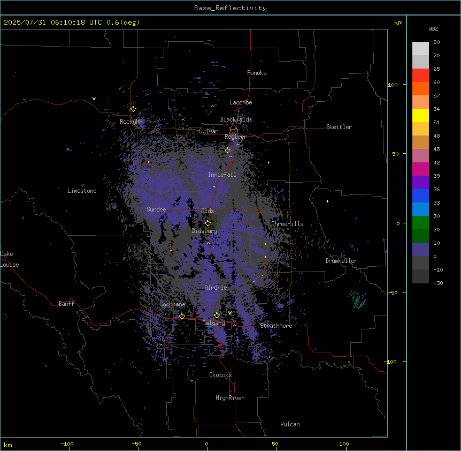Click the Sylvan label
The image size is (461, 451).
tap(209, 131)
